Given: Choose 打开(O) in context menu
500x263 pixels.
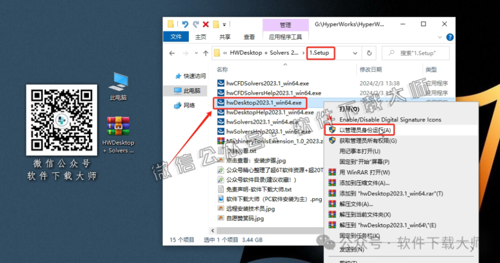Looking at the screenshot, I should click(x=349, y=109).
